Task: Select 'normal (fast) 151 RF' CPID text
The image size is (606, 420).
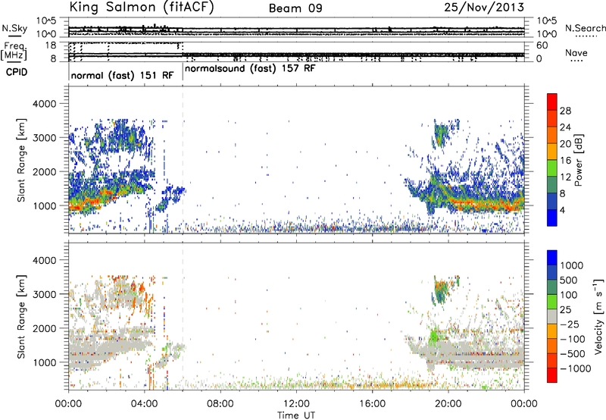Action: pyautogui.click(x=122, y=75)
